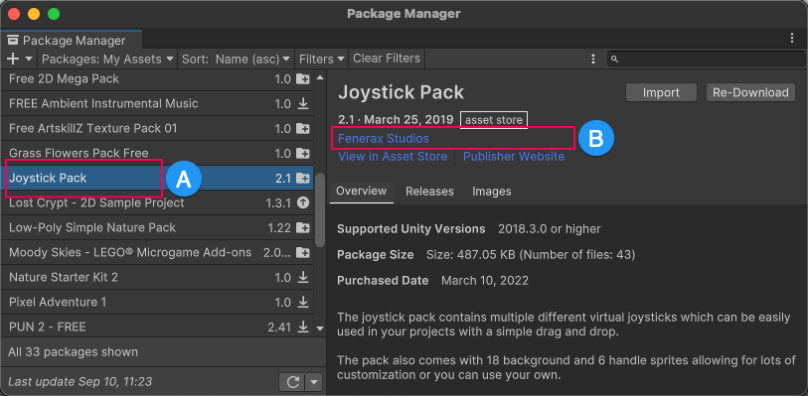Click the import icon beside Free 2D Mega Pack
This screenshot has width=808, height=396.
click(303, 79)
